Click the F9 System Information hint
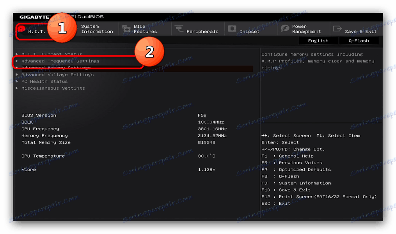The image size is (396, 234). pos(296,183)
